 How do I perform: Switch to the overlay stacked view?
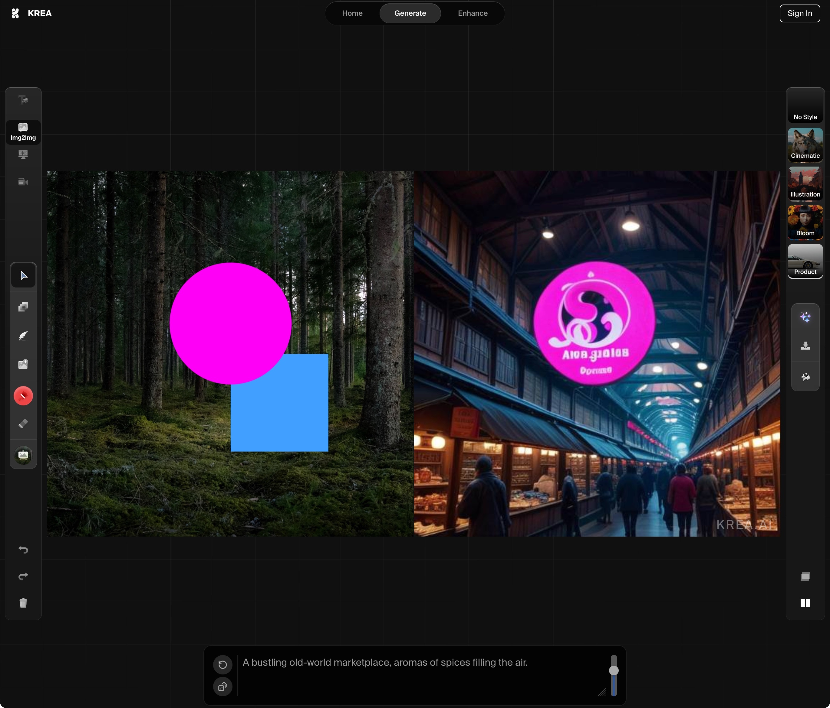pyautogui.click(x=805, y=576)
